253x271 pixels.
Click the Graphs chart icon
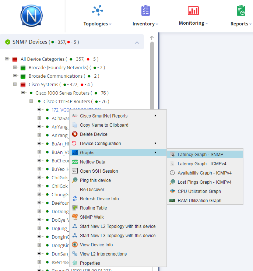[x=75, y=152]
